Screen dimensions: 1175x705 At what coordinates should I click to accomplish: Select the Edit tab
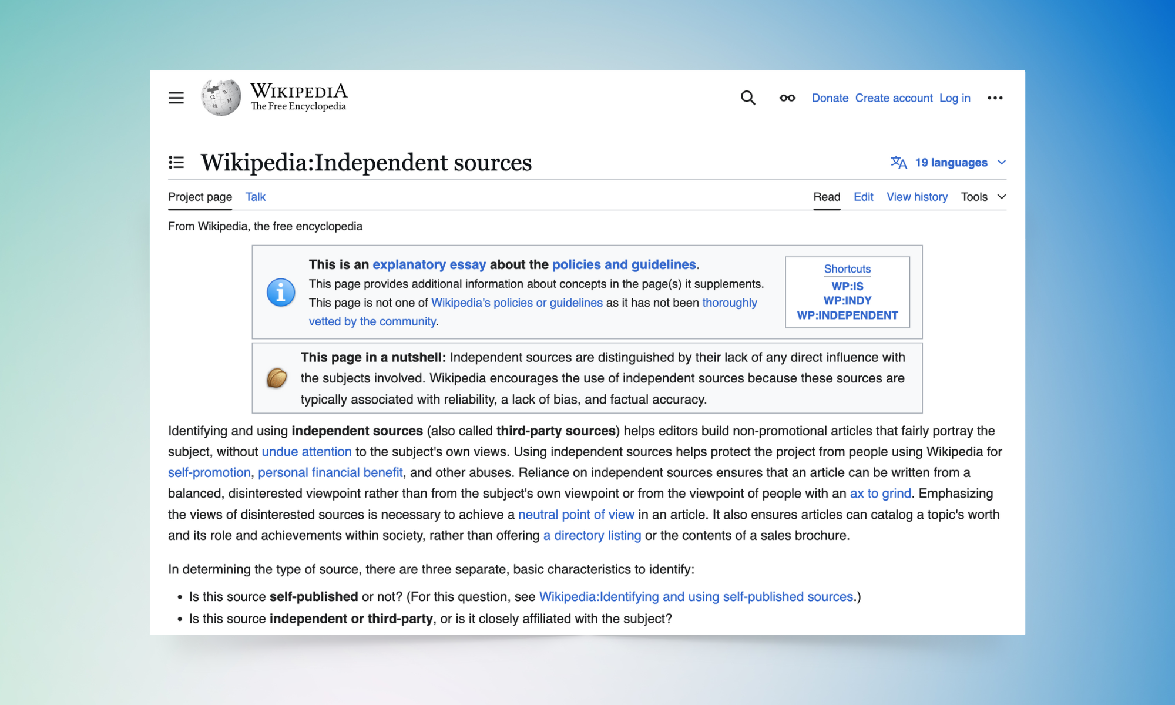[863, 197]
